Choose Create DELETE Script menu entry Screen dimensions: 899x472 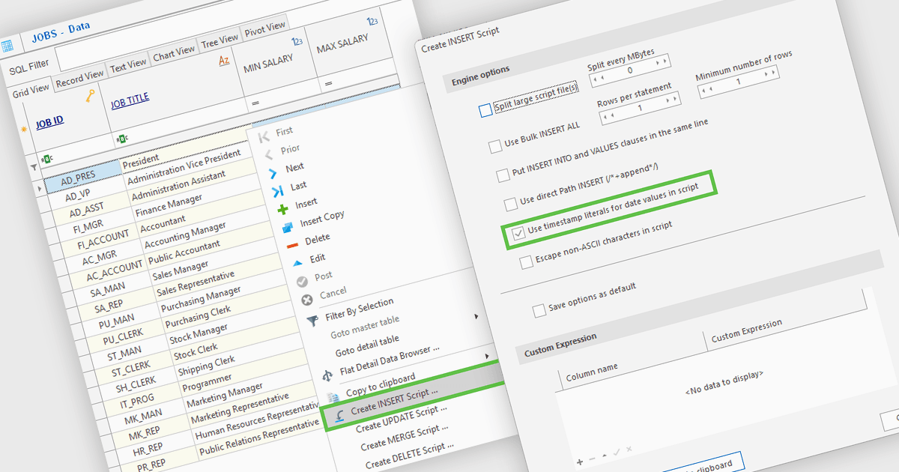[x=410, y=457]
